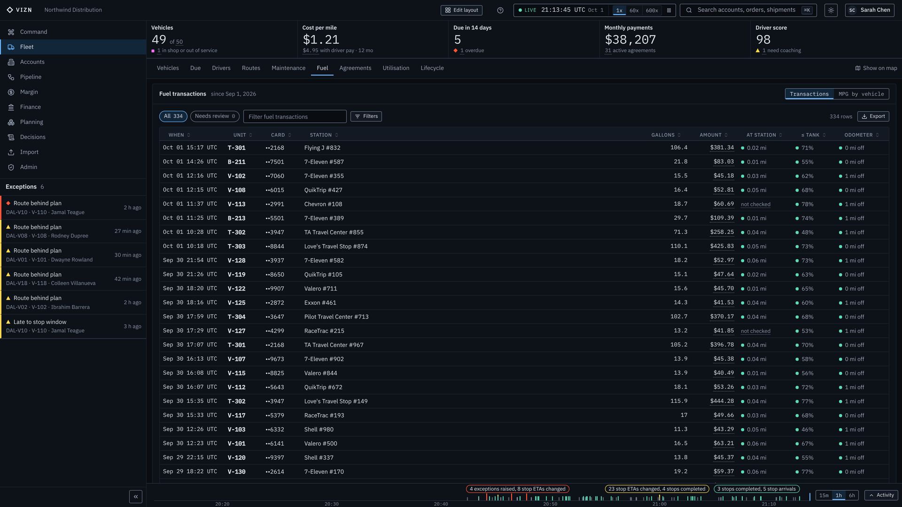Image resolution: width=902 pixels, height=507 pixels.
Task: Toggle the light/dark theme icon
Action: tap(831, 10)
